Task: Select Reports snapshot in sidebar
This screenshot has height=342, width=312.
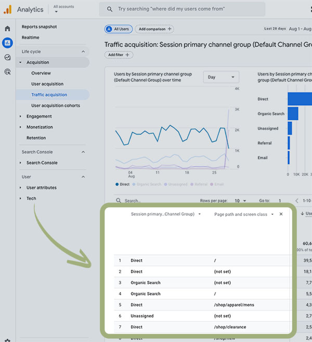Action: click(40, 27)
